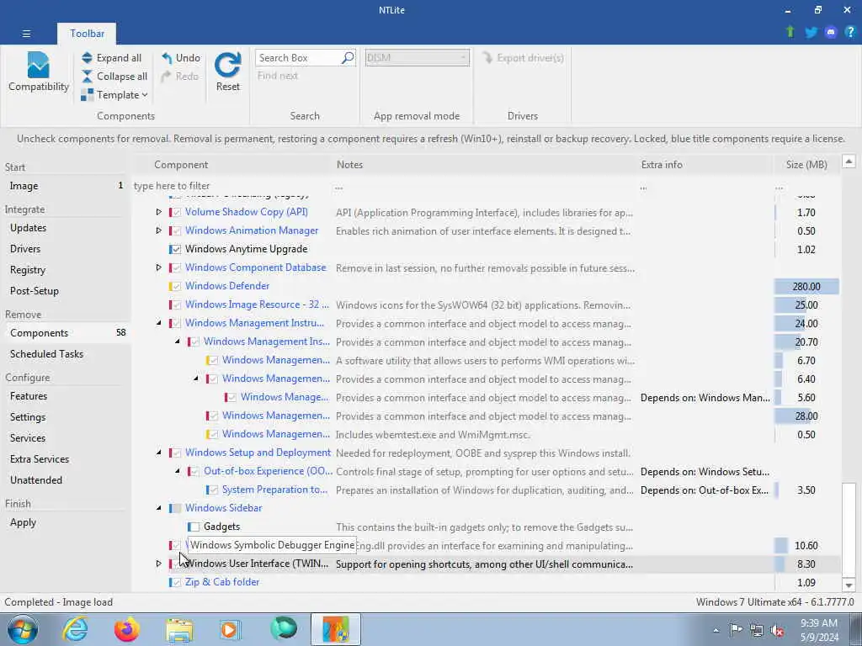The height and width of the screenshot is (646, 862).
Task: Open the Template dropdown
Action: [114, 95]
